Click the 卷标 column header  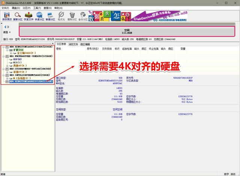58,49
